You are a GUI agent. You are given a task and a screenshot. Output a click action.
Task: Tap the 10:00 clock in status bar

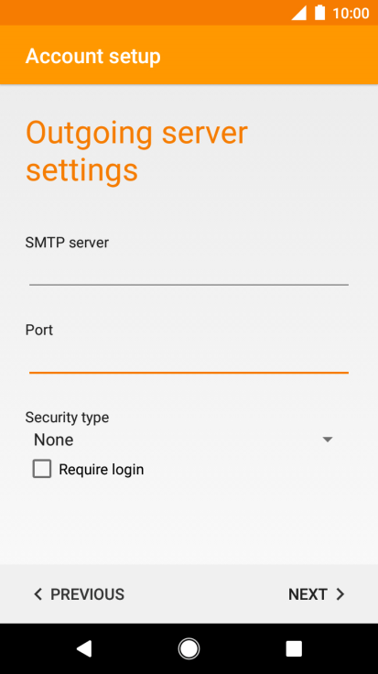pyautogui.click(x=351, y=14)
